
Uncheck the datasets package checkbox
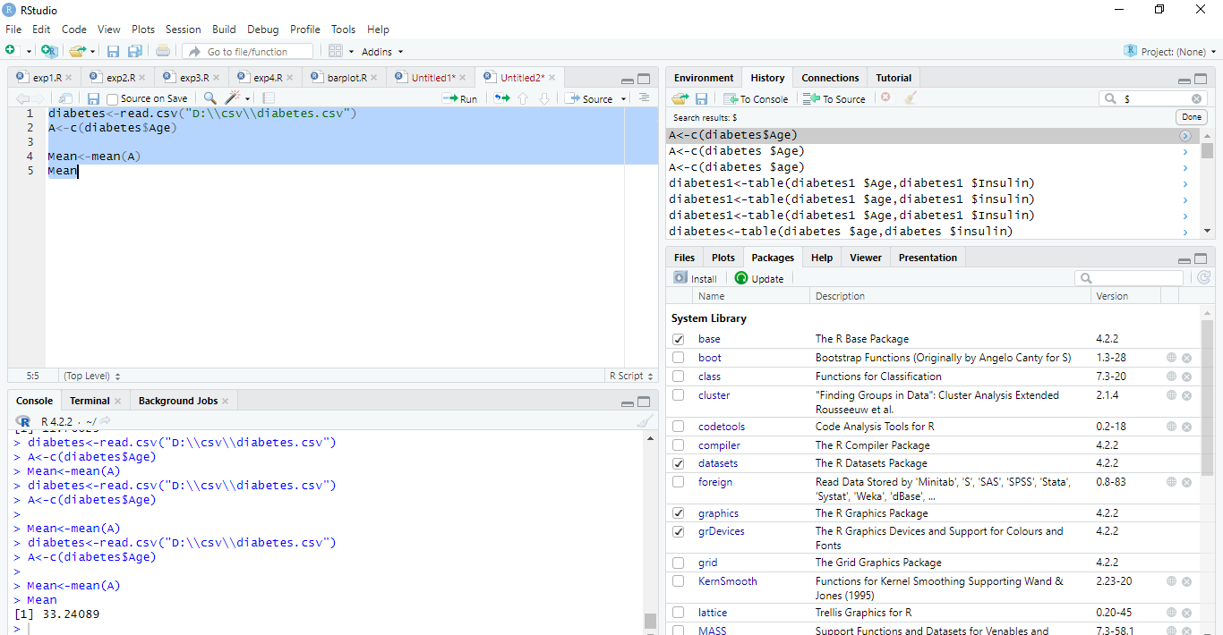679,463
